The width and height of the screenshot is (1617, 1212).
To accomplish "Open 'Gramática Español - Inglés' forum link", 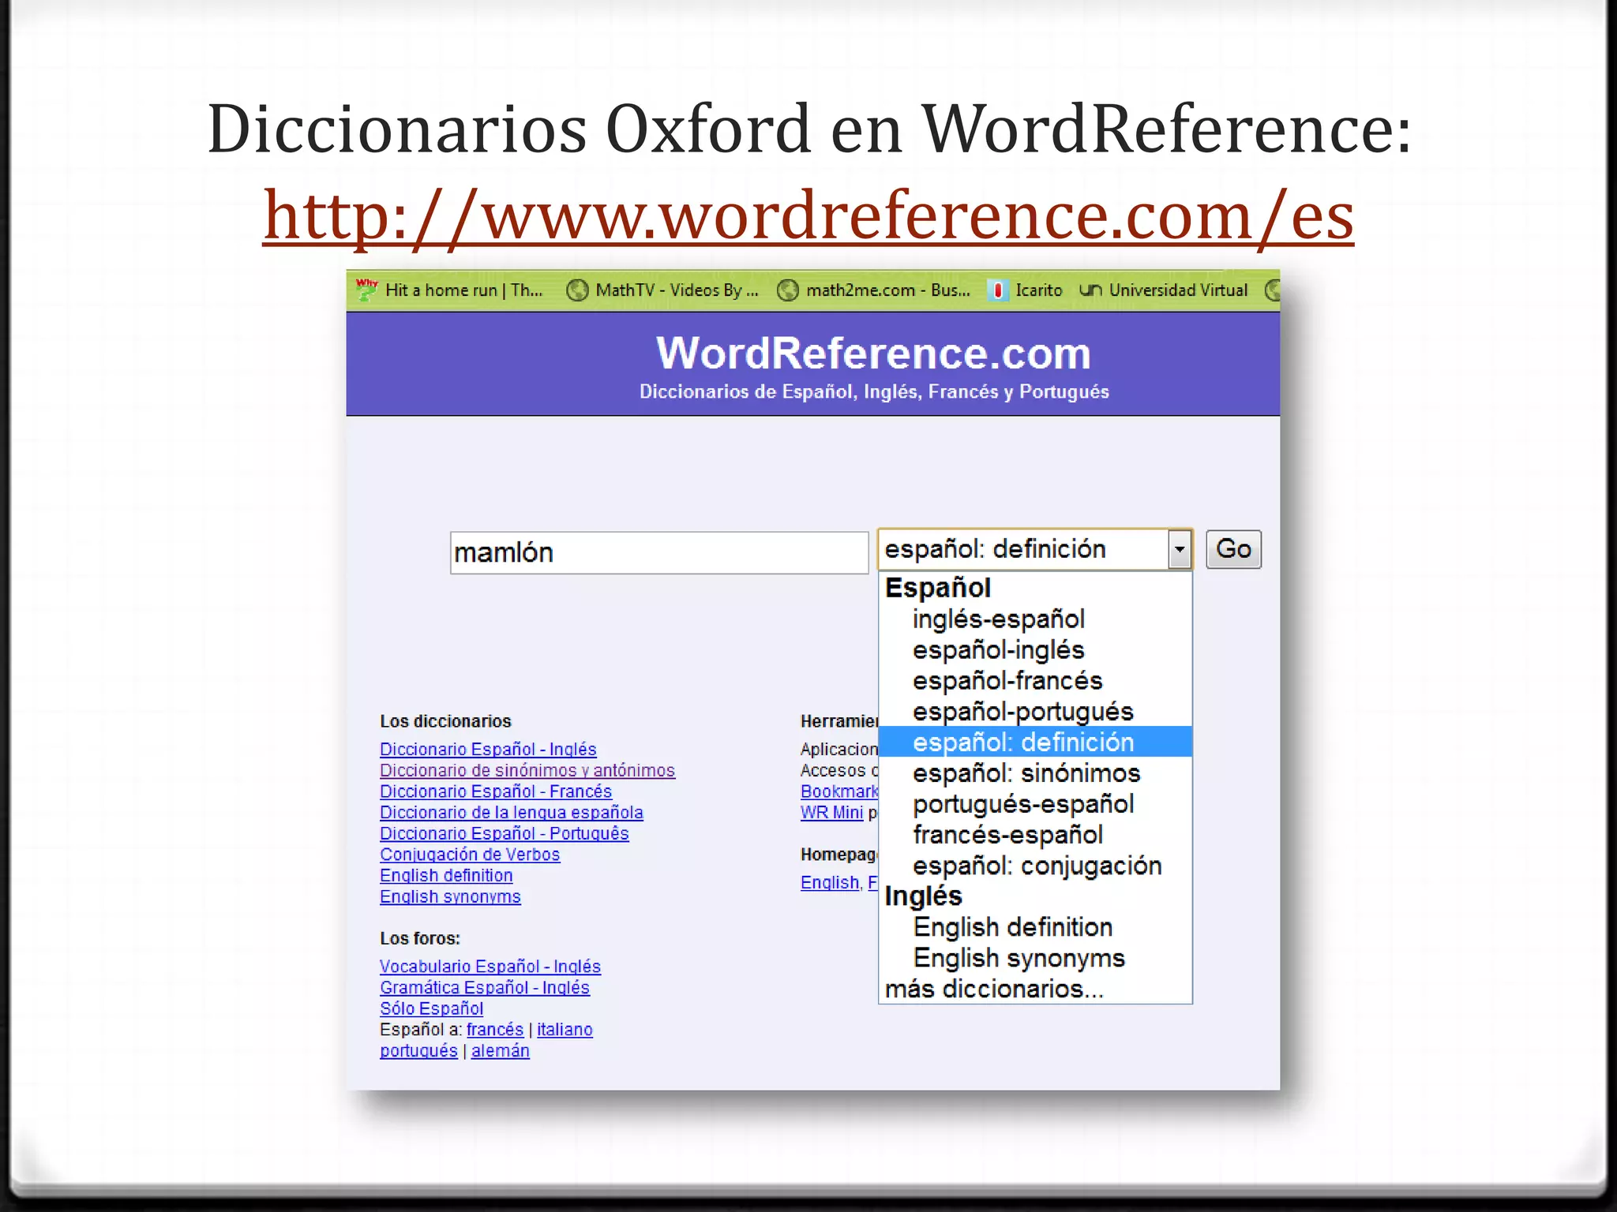I will click(485, 988).
